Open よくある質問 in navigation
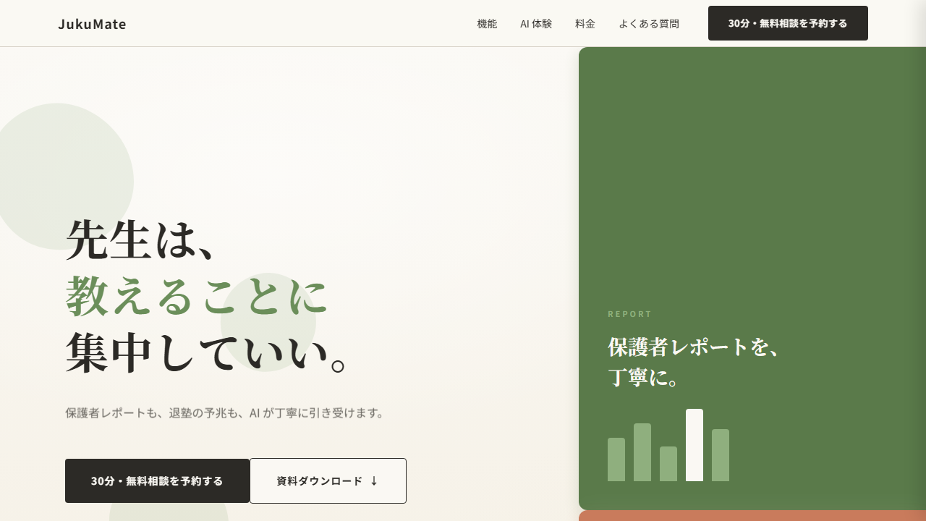 click(649, 23)
